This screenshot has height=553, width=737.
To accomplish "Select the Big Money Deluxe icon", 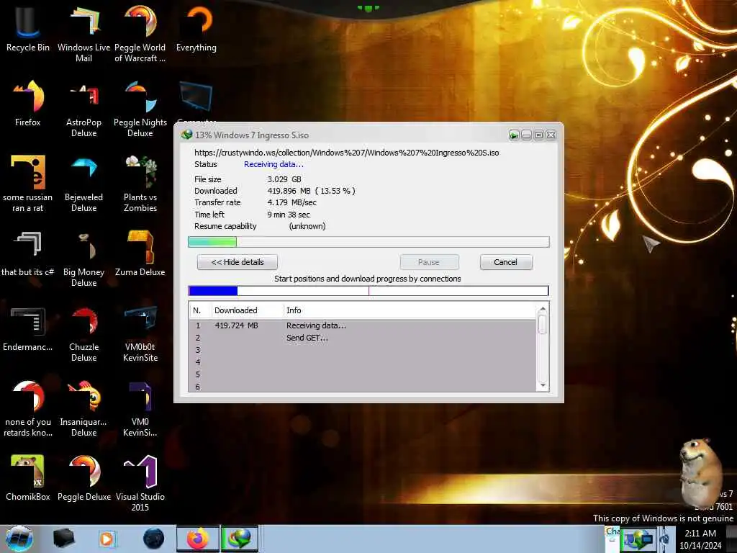I will [83, 258].
